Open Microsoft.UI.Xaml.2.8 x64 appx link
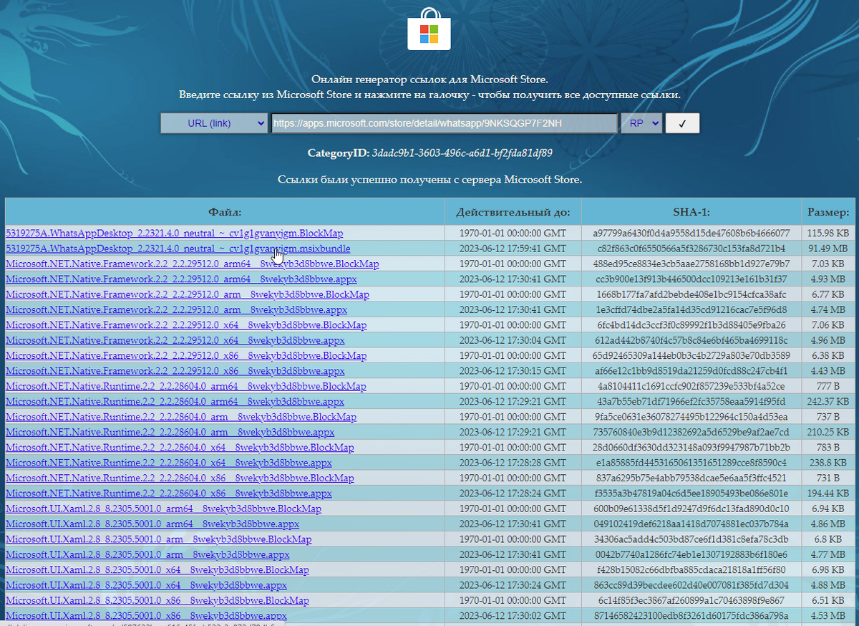 point(146,585)
